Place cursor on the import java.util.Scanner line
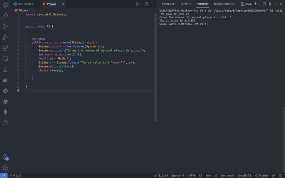The image size is (285, 178). click(46, 14)
